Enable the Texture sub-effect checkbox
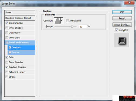The image size is (136, 101). (x=10, y=52)
